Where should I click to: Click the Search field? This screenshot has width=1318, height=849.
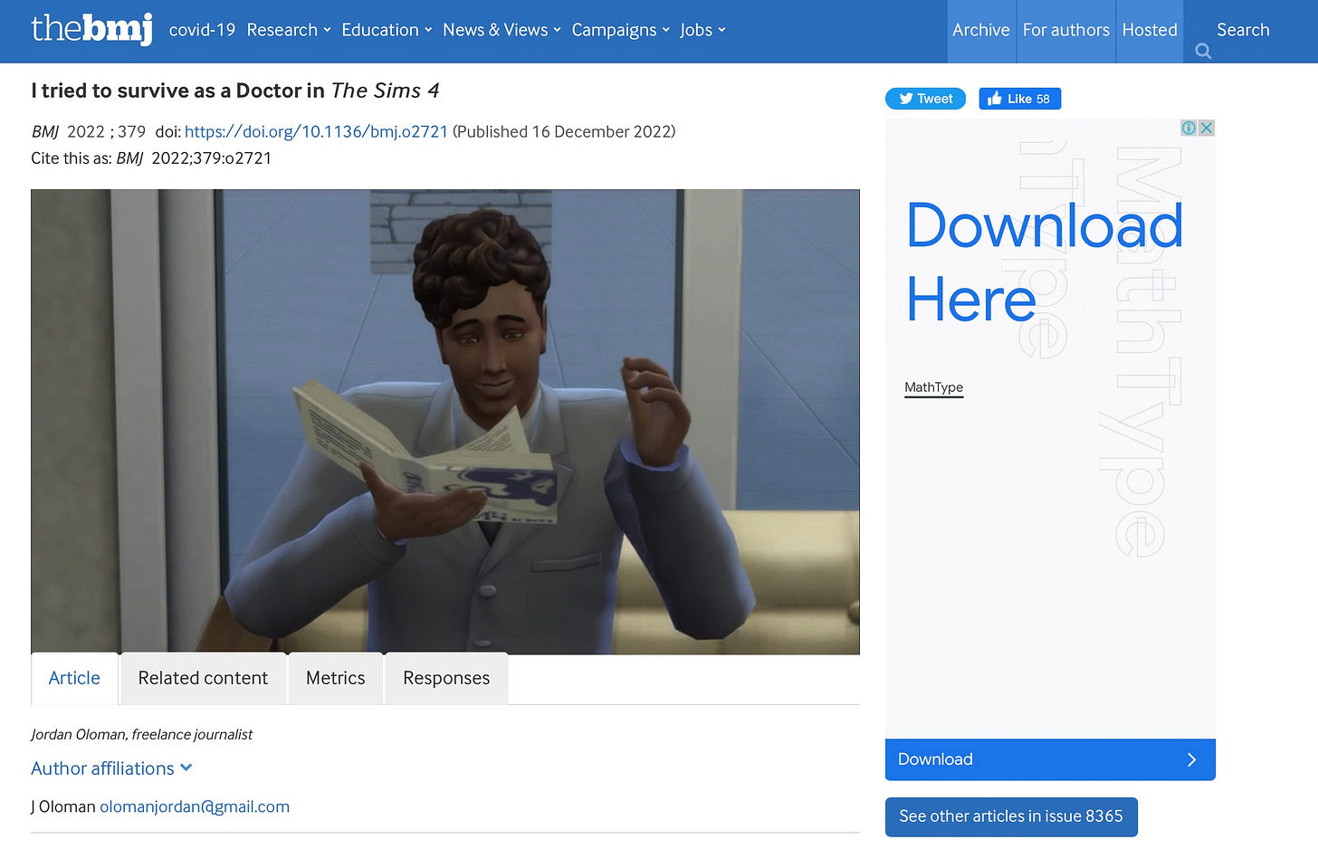pyautogui.click(x=1243, y=30)
